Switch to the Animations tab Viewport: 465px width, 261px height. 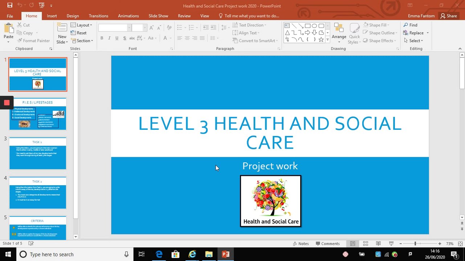coord(128,16)
